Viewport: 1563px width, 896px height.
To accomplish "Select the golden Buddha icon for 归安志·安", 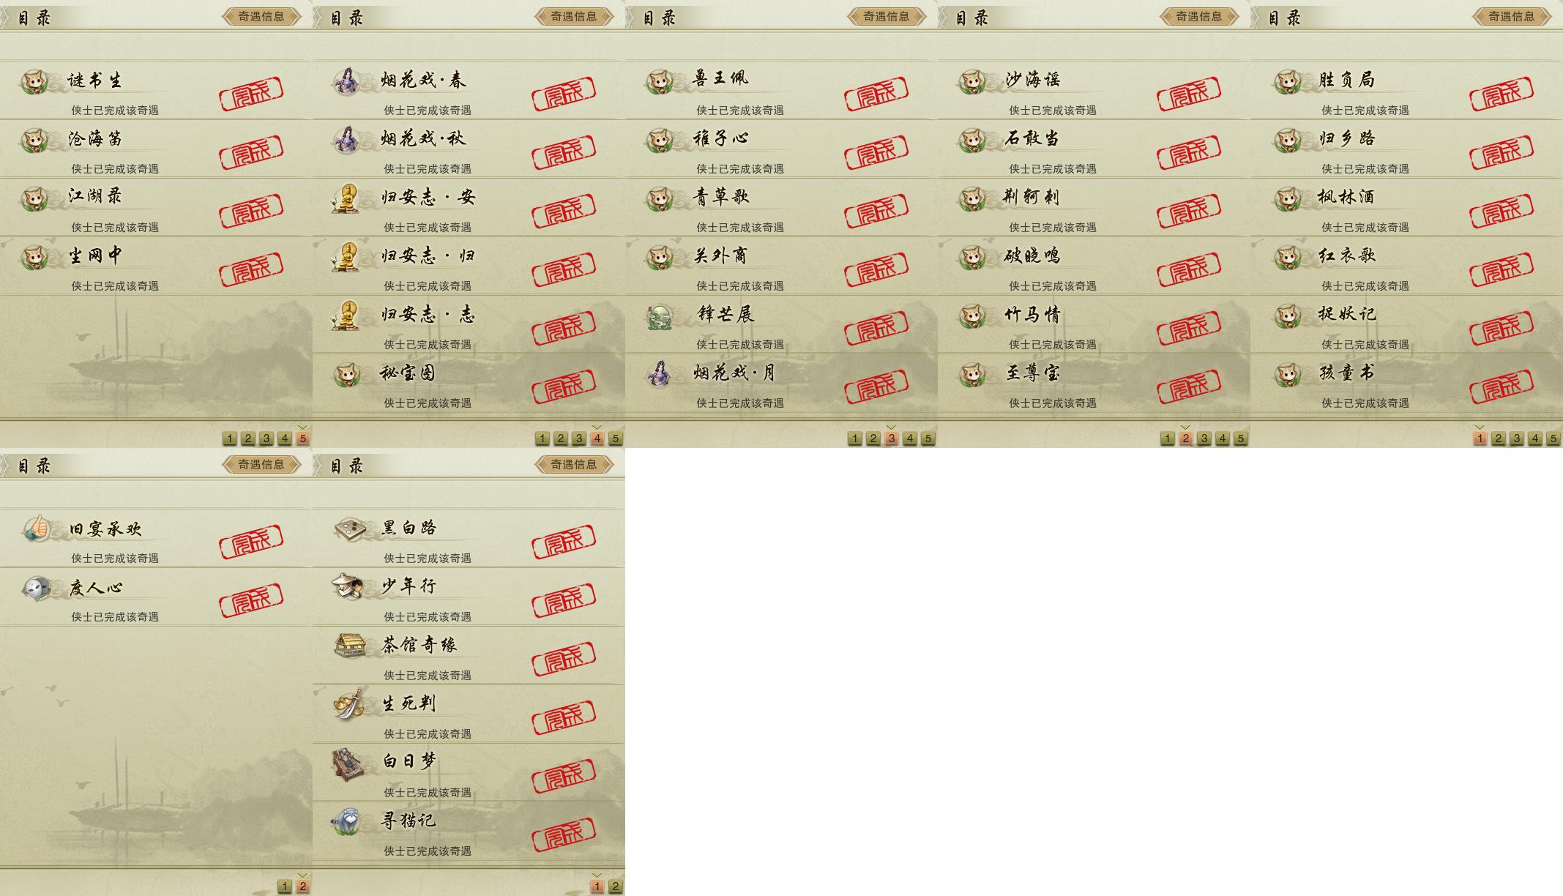I will coord(346,198).
